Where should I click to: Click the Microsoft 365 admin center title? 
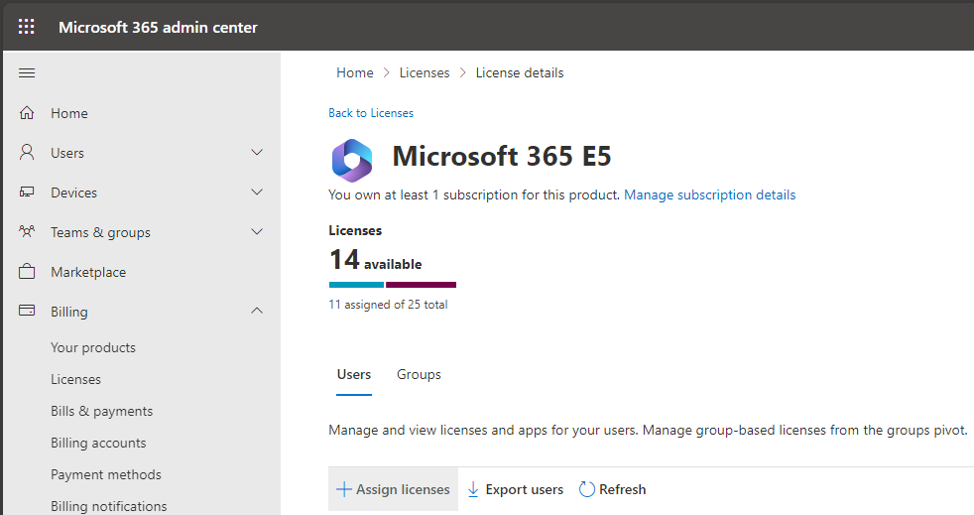158,28
